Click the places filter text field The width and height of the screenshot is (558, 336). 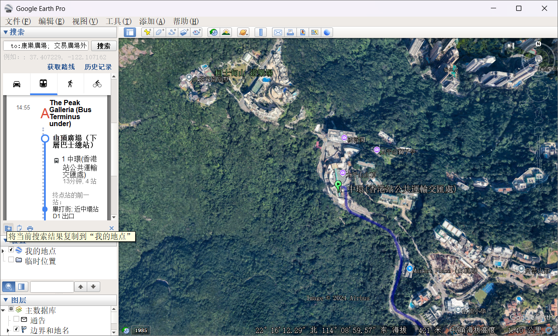[52, 287]
